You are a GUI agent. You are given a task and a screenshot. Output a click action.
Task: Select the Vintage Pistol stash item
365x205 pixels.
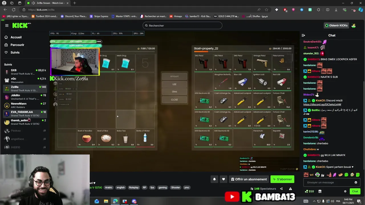tap(262, 63)
